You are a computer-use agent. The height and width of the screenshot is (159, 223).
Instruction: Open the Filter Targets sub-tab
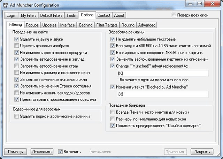tap(107, 25)
